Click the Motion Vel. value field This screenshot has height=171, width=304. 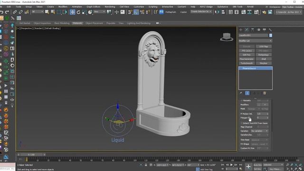(x=262, y=114)
